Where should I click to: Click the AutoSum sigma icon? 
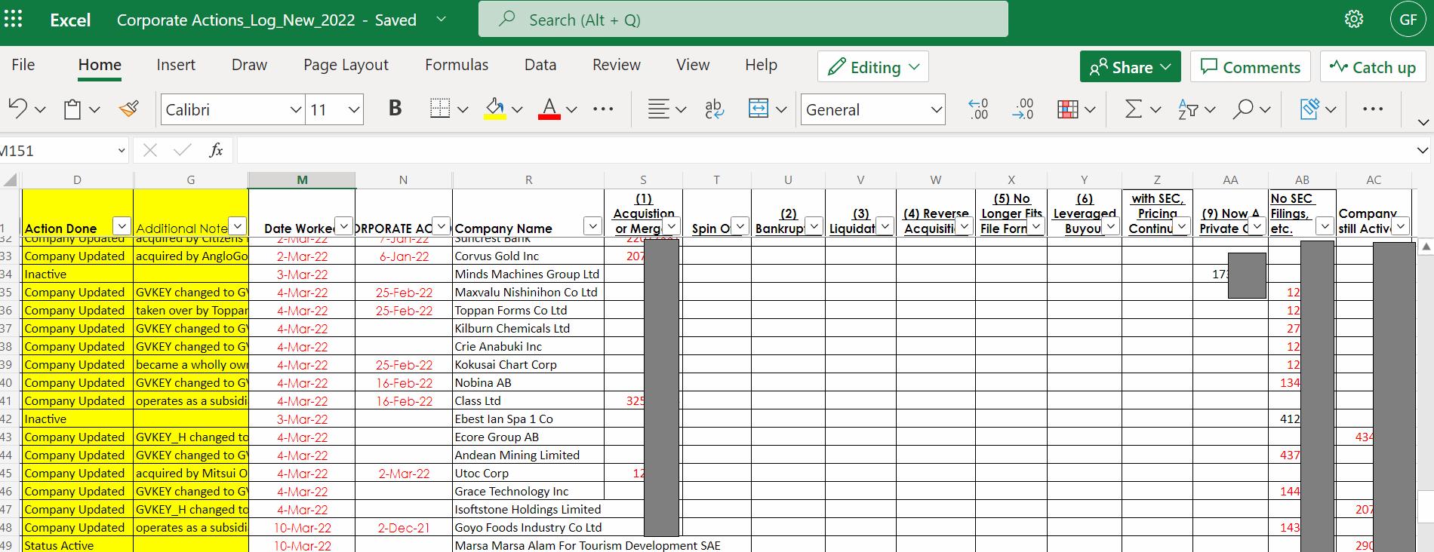click(1133, 109)
